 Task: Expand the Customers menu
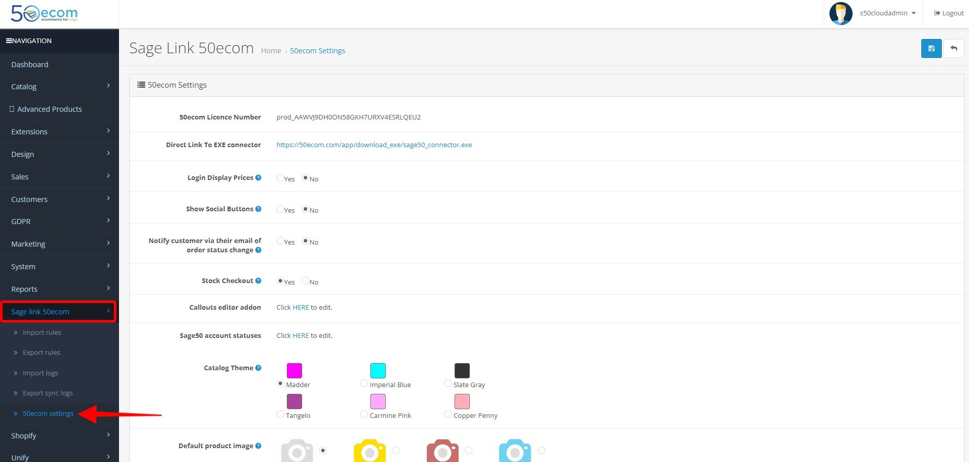point(60,199)
